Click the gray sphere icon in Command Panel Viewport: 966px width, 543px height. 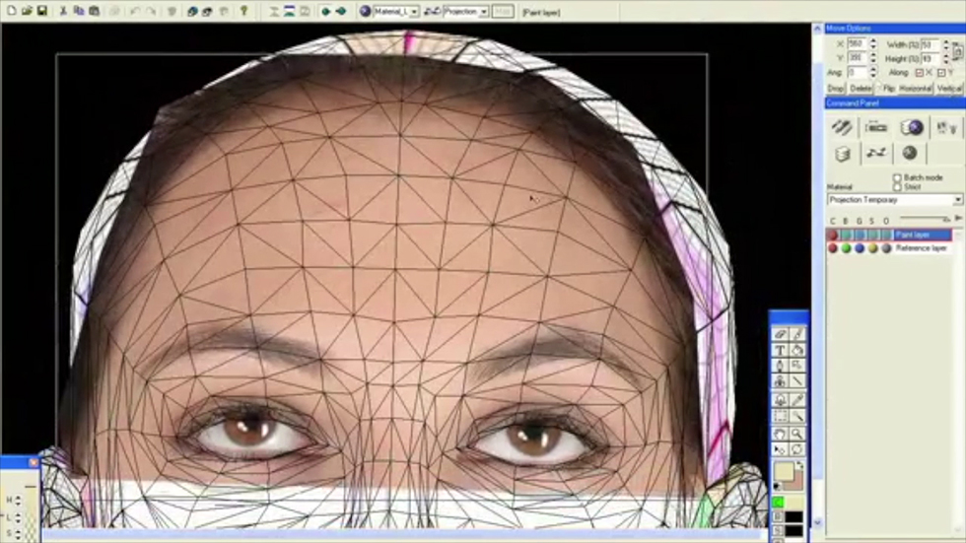[x=909, y=154]
